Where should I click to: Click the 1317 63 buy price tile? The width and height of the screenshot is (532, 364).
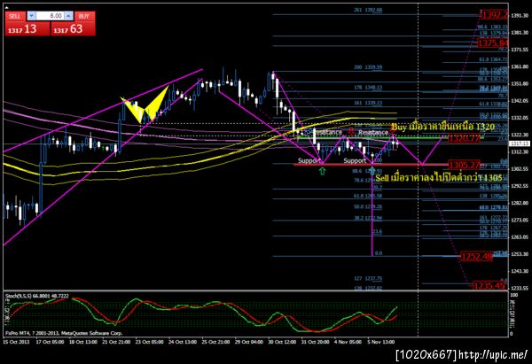coord(73,29)
